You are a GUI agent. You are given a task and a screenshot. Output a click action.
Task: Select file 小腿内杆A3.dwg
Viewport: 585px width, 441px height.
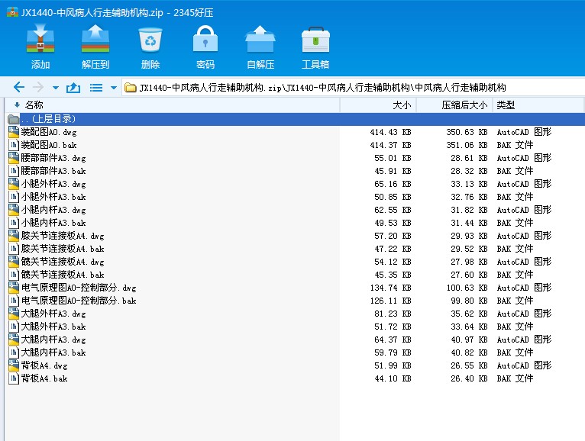53,210
